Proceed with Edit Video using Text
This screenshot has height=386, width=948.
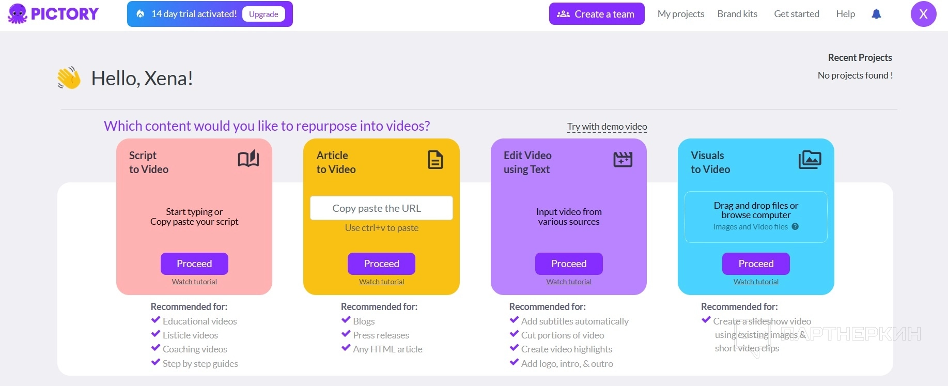click(x=569, y=264)
